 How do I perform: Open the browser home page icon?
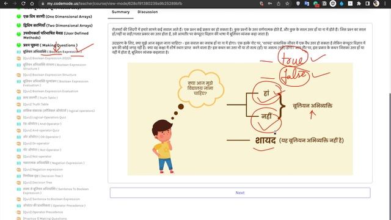click(32, 4)
